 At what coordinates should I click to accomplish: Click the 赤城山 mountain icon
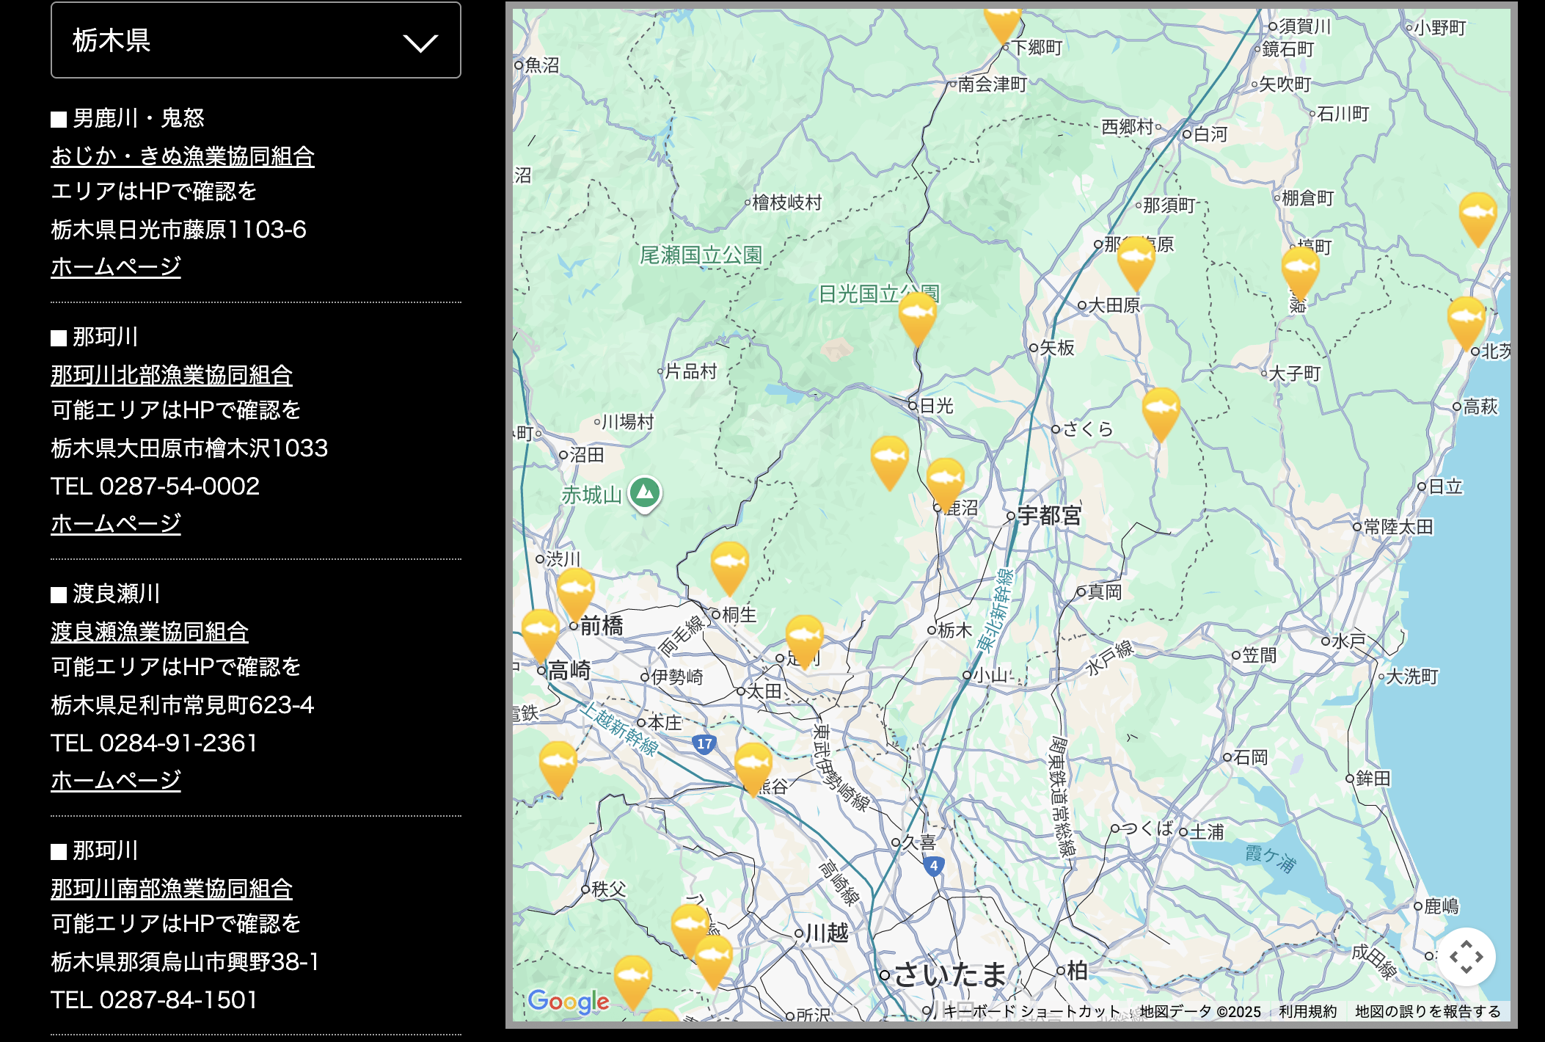tap(645, 493)
